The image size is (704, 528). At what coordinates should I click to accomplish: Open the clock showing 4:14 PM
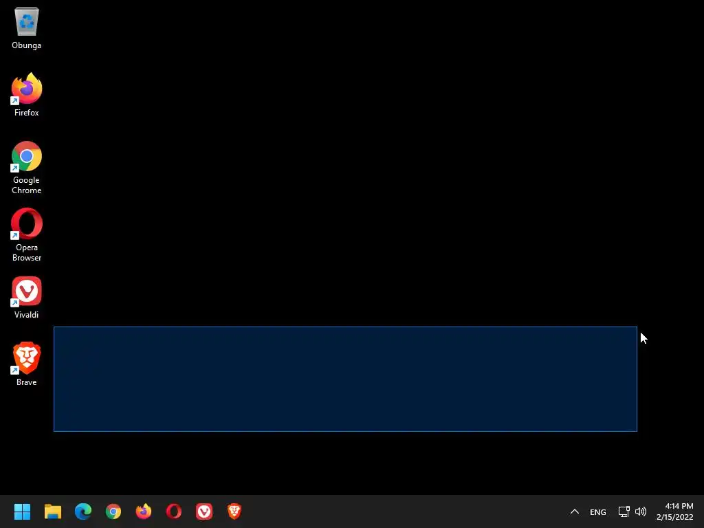click(675, 511)
